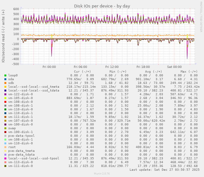Select the 'local--ssd-local--ssd-tpool' legend label
Viewport: 204px width, 177px height.
pyautogui.click(x=34, y=158)
